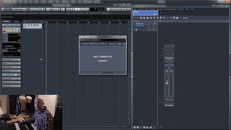Select the EPiano instance tab

(x=145, y=13)
